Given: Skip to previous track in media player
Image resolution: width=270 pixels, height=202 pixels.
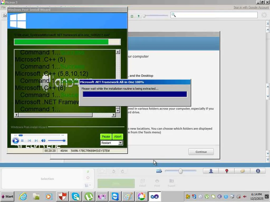Looking at the screenshot, I should click(30, 141).
